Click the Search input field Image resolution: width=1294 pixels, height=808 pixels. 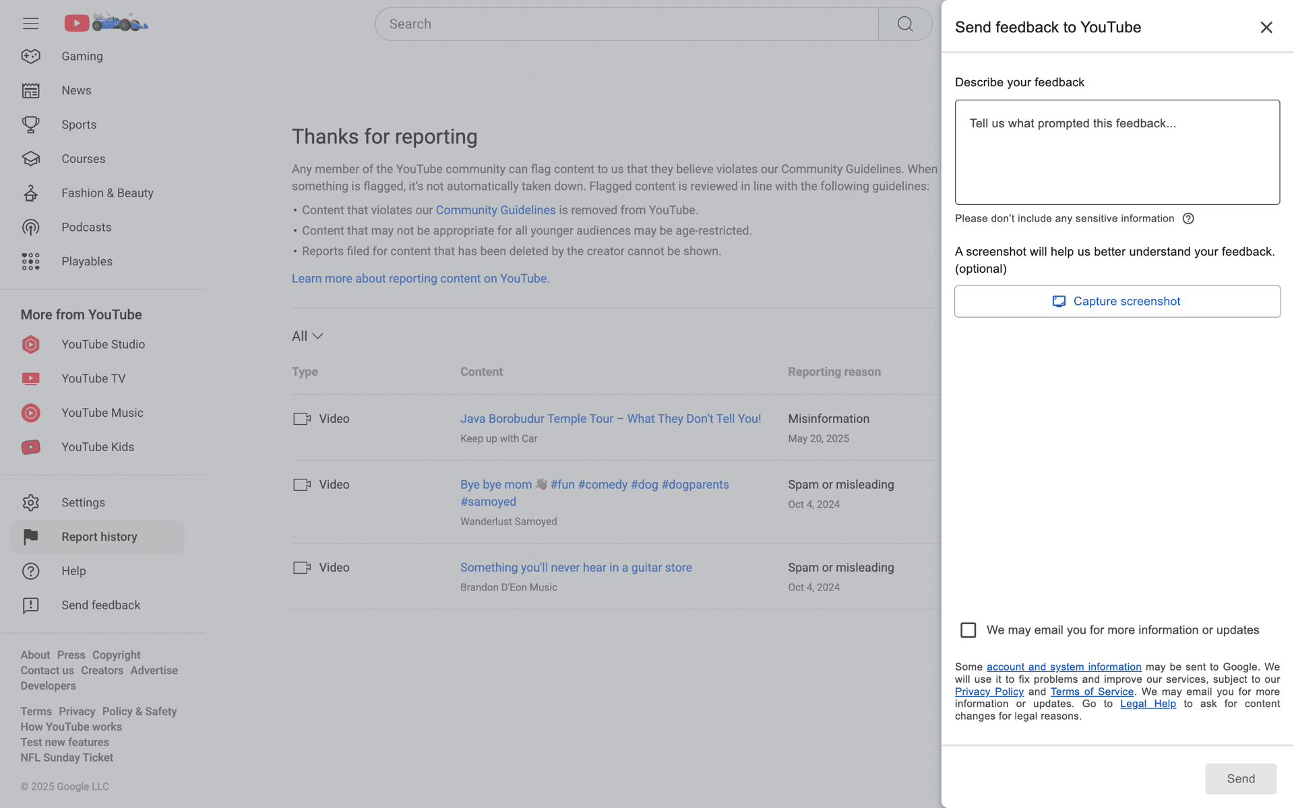(x=627, y=24)
